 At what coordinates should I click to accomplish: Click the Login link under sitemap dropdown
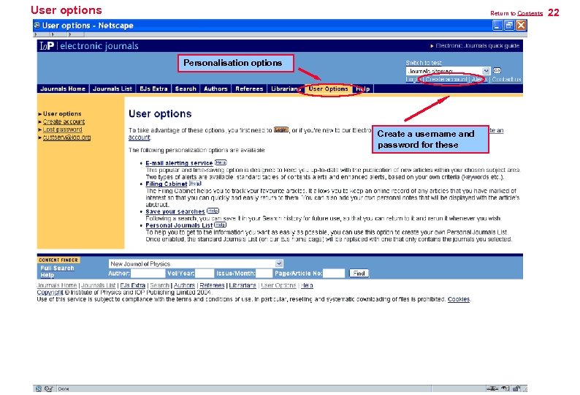click(411, 79)
